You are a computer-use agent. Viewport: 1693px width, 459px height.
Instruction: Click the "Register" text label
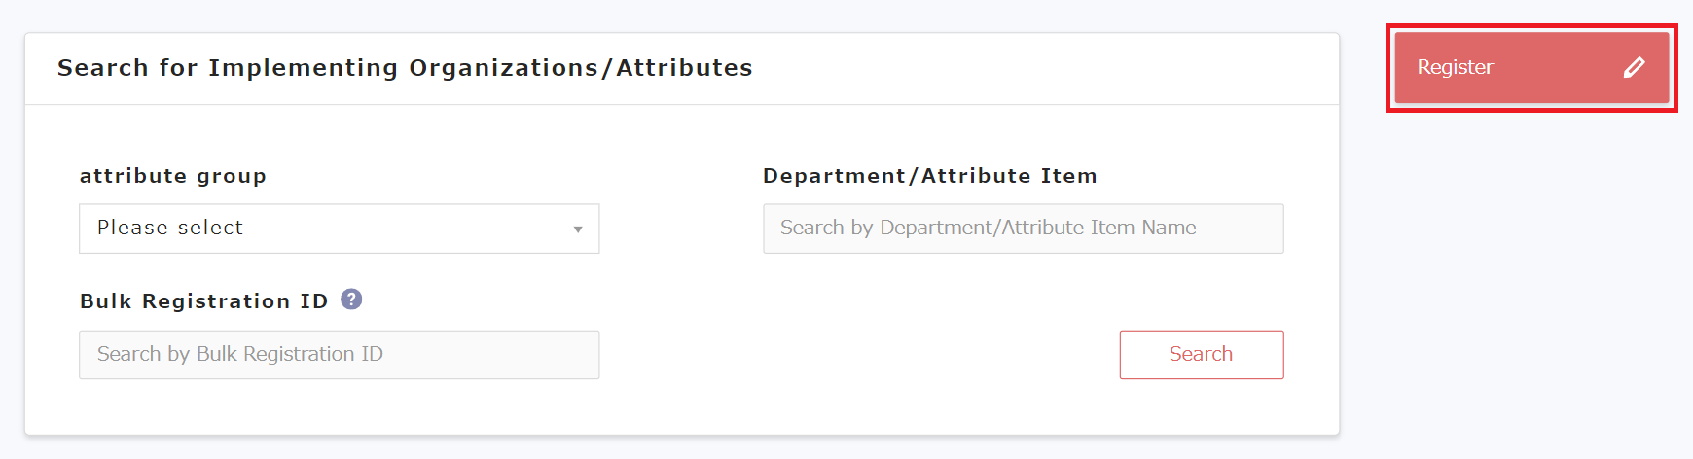tap(1455, 67)
